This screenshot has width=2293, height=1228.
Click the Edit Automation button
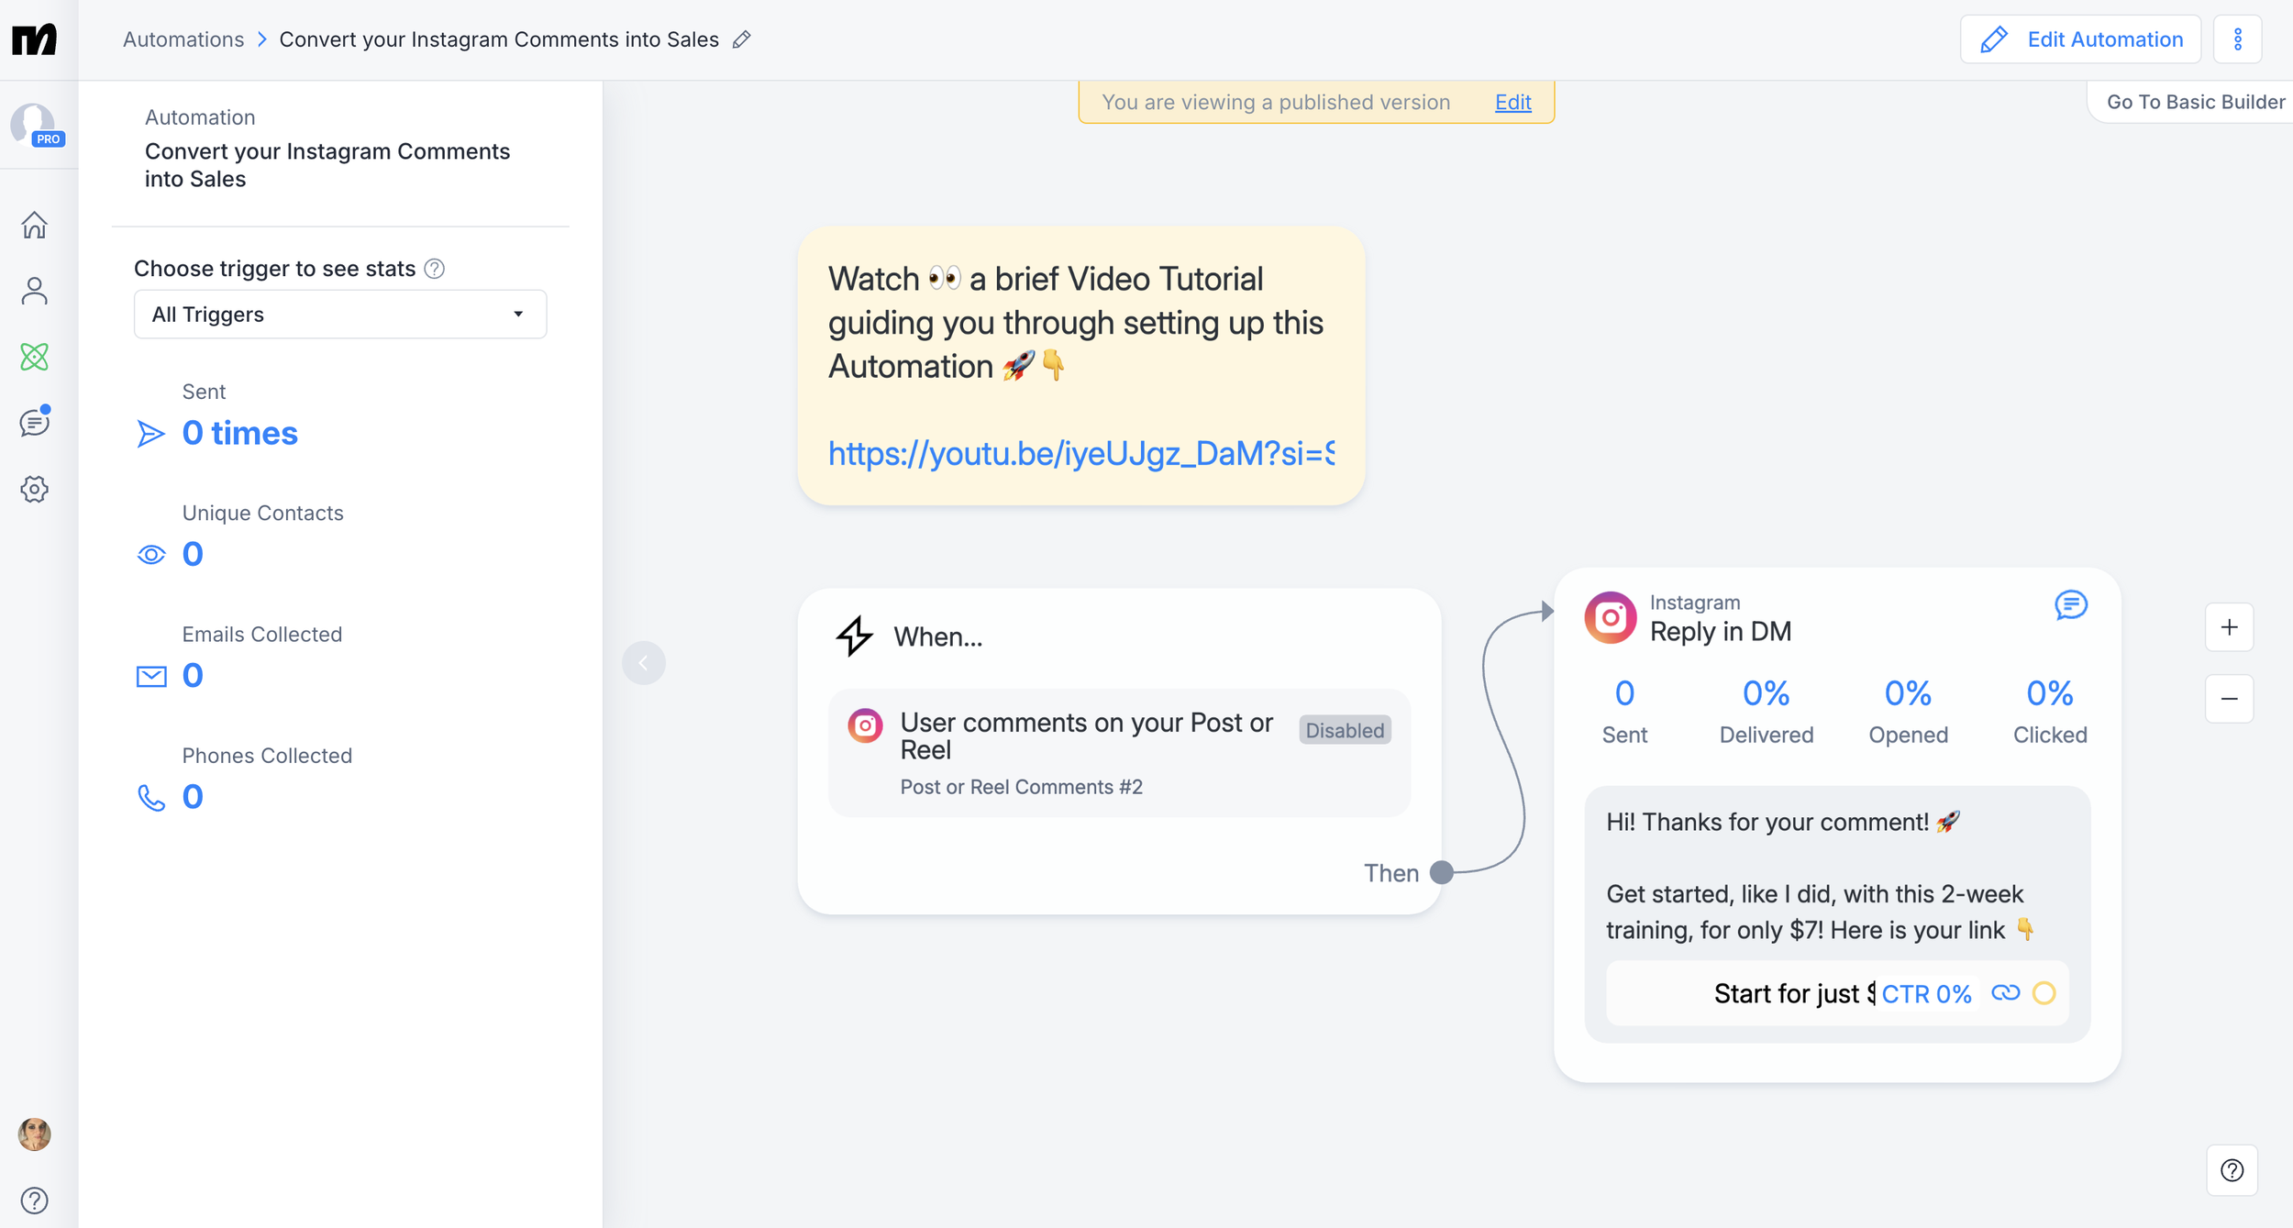[x=2080, y=39]
